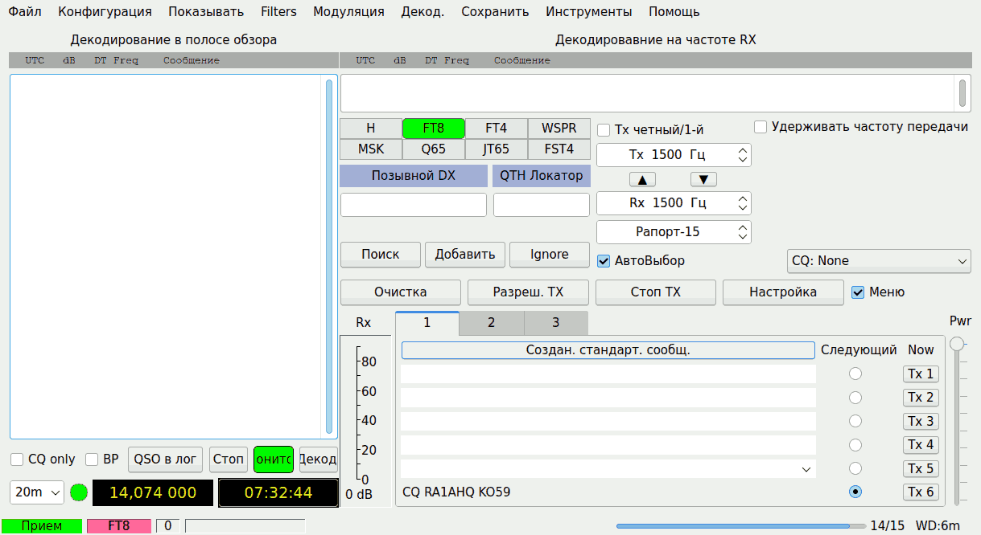Select the FT4 mode button
Viewport: 981px width, 535px height.
point(497,129)
